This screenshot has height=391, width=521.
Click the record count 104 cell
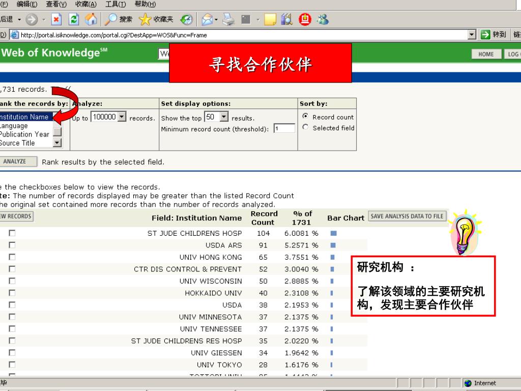coord(263,233)
